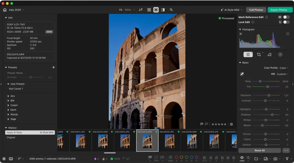The height and width of the screenshot is (163, 294).
Task: Open keyboard shortcuts icon
Action: (11, 159)
